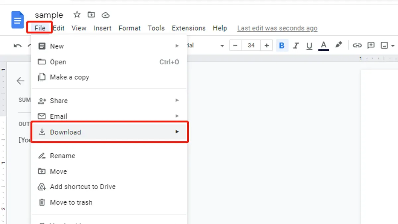Toggle Bold formatting

click(282, 45)
